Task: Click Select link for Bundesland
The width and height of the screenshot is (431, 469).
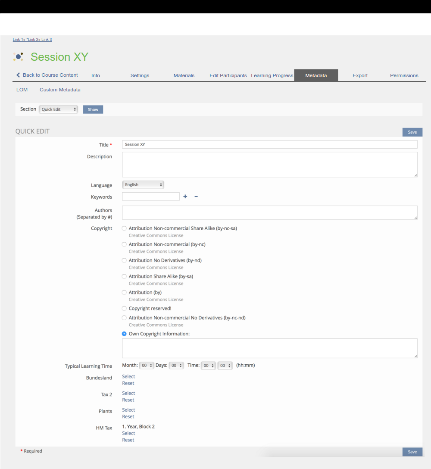Action: [x=128, y=377]
